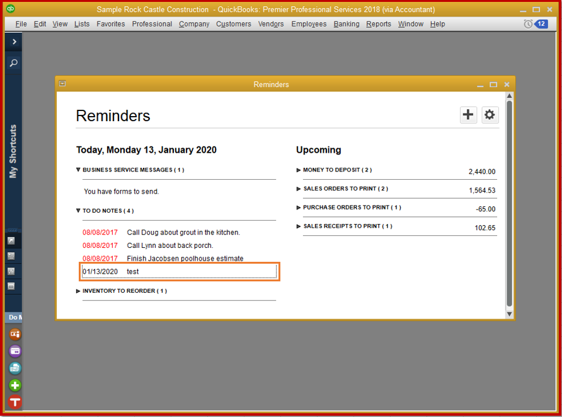Open the Reports menu
The width and height of the screenshot is (562, 417).
click(379, 24)
